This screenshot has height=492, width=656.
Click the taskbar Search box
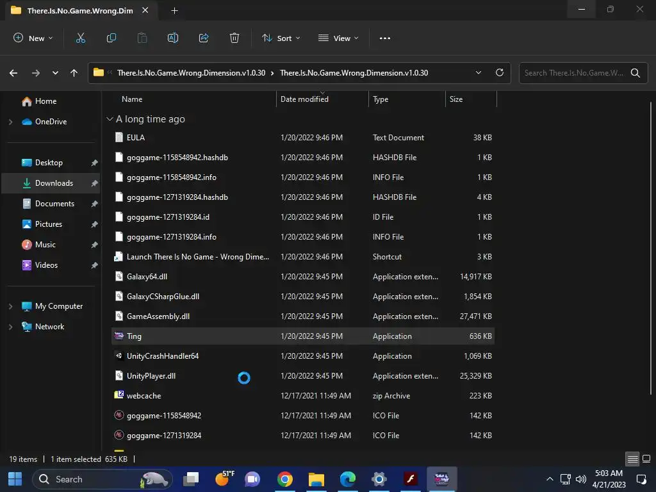pos(103,479)
